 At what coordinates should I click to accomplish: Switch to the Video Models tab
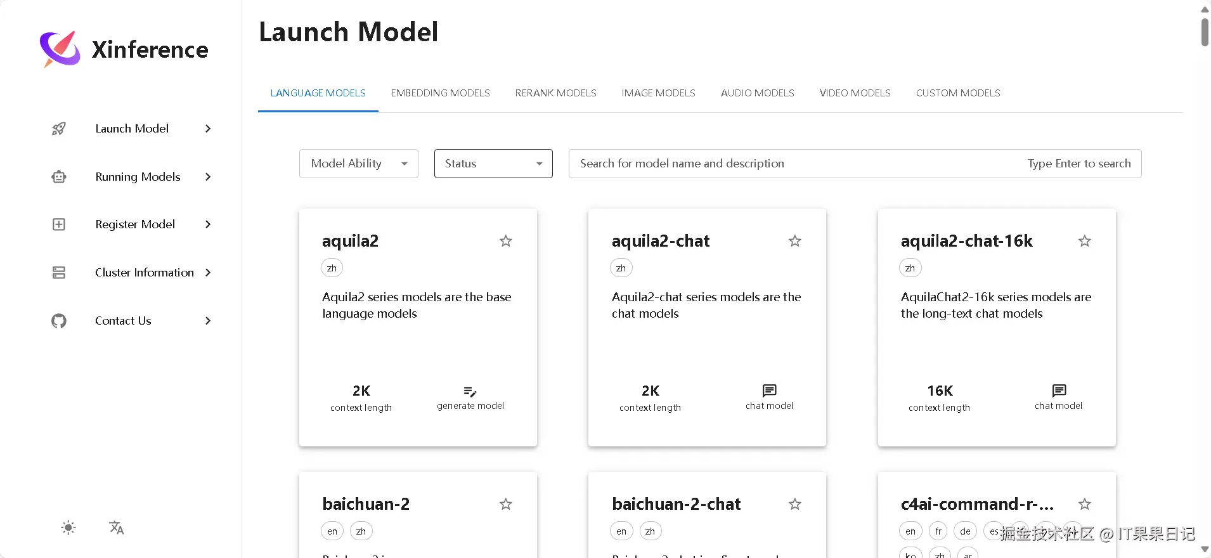855,93
